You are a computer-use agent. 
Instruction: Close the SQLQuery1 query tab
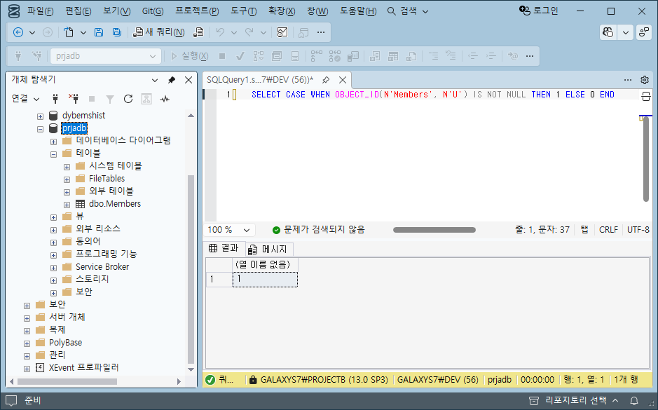point(343,80)
